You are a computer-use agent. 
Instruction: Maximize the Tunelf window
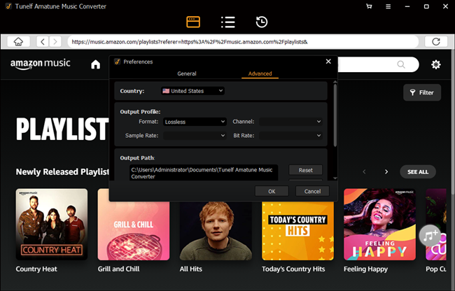[426, 6]
